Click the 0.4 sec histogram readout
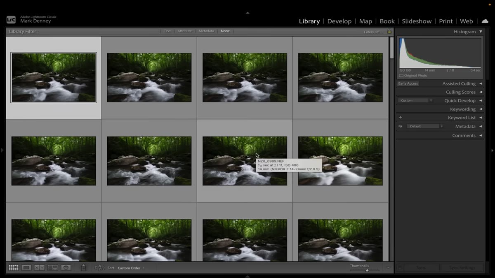The image size is (495, 278). (x=475, y=70)
